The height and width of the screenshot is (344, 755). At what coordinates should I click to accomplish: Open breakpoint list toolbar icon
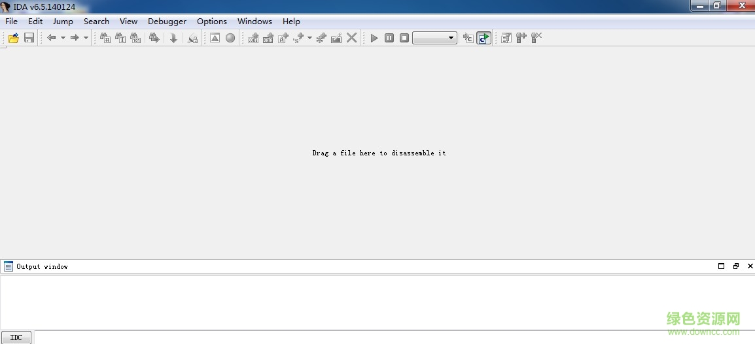(x=506, y=37)
